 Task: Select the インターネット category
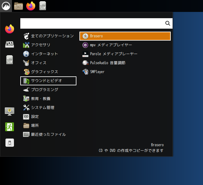[x=48, y=54]
